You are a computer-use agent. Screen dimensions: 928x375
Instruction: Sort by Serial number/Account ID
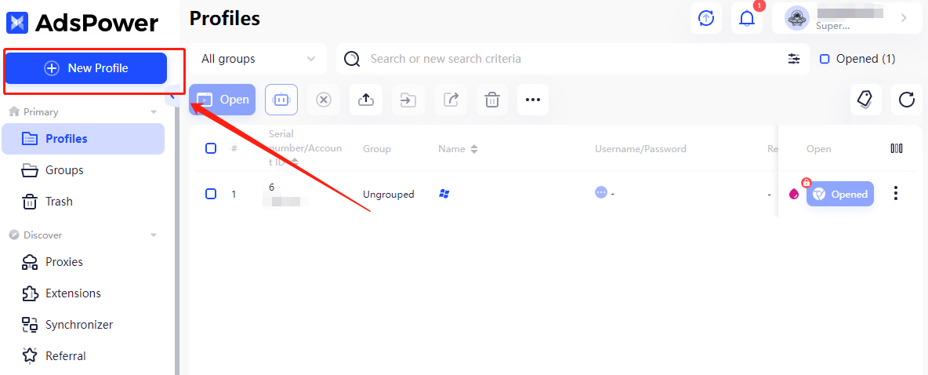[x=294, y=162]
